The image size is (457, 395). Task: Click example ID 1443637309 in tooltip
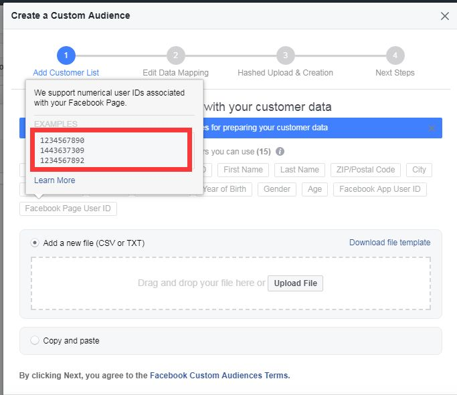coord(62,150)
